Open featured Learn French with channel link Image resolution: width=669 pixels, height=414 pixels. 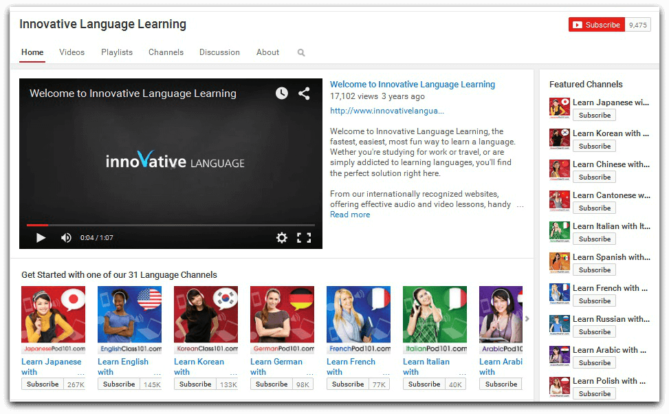(610, 288)
